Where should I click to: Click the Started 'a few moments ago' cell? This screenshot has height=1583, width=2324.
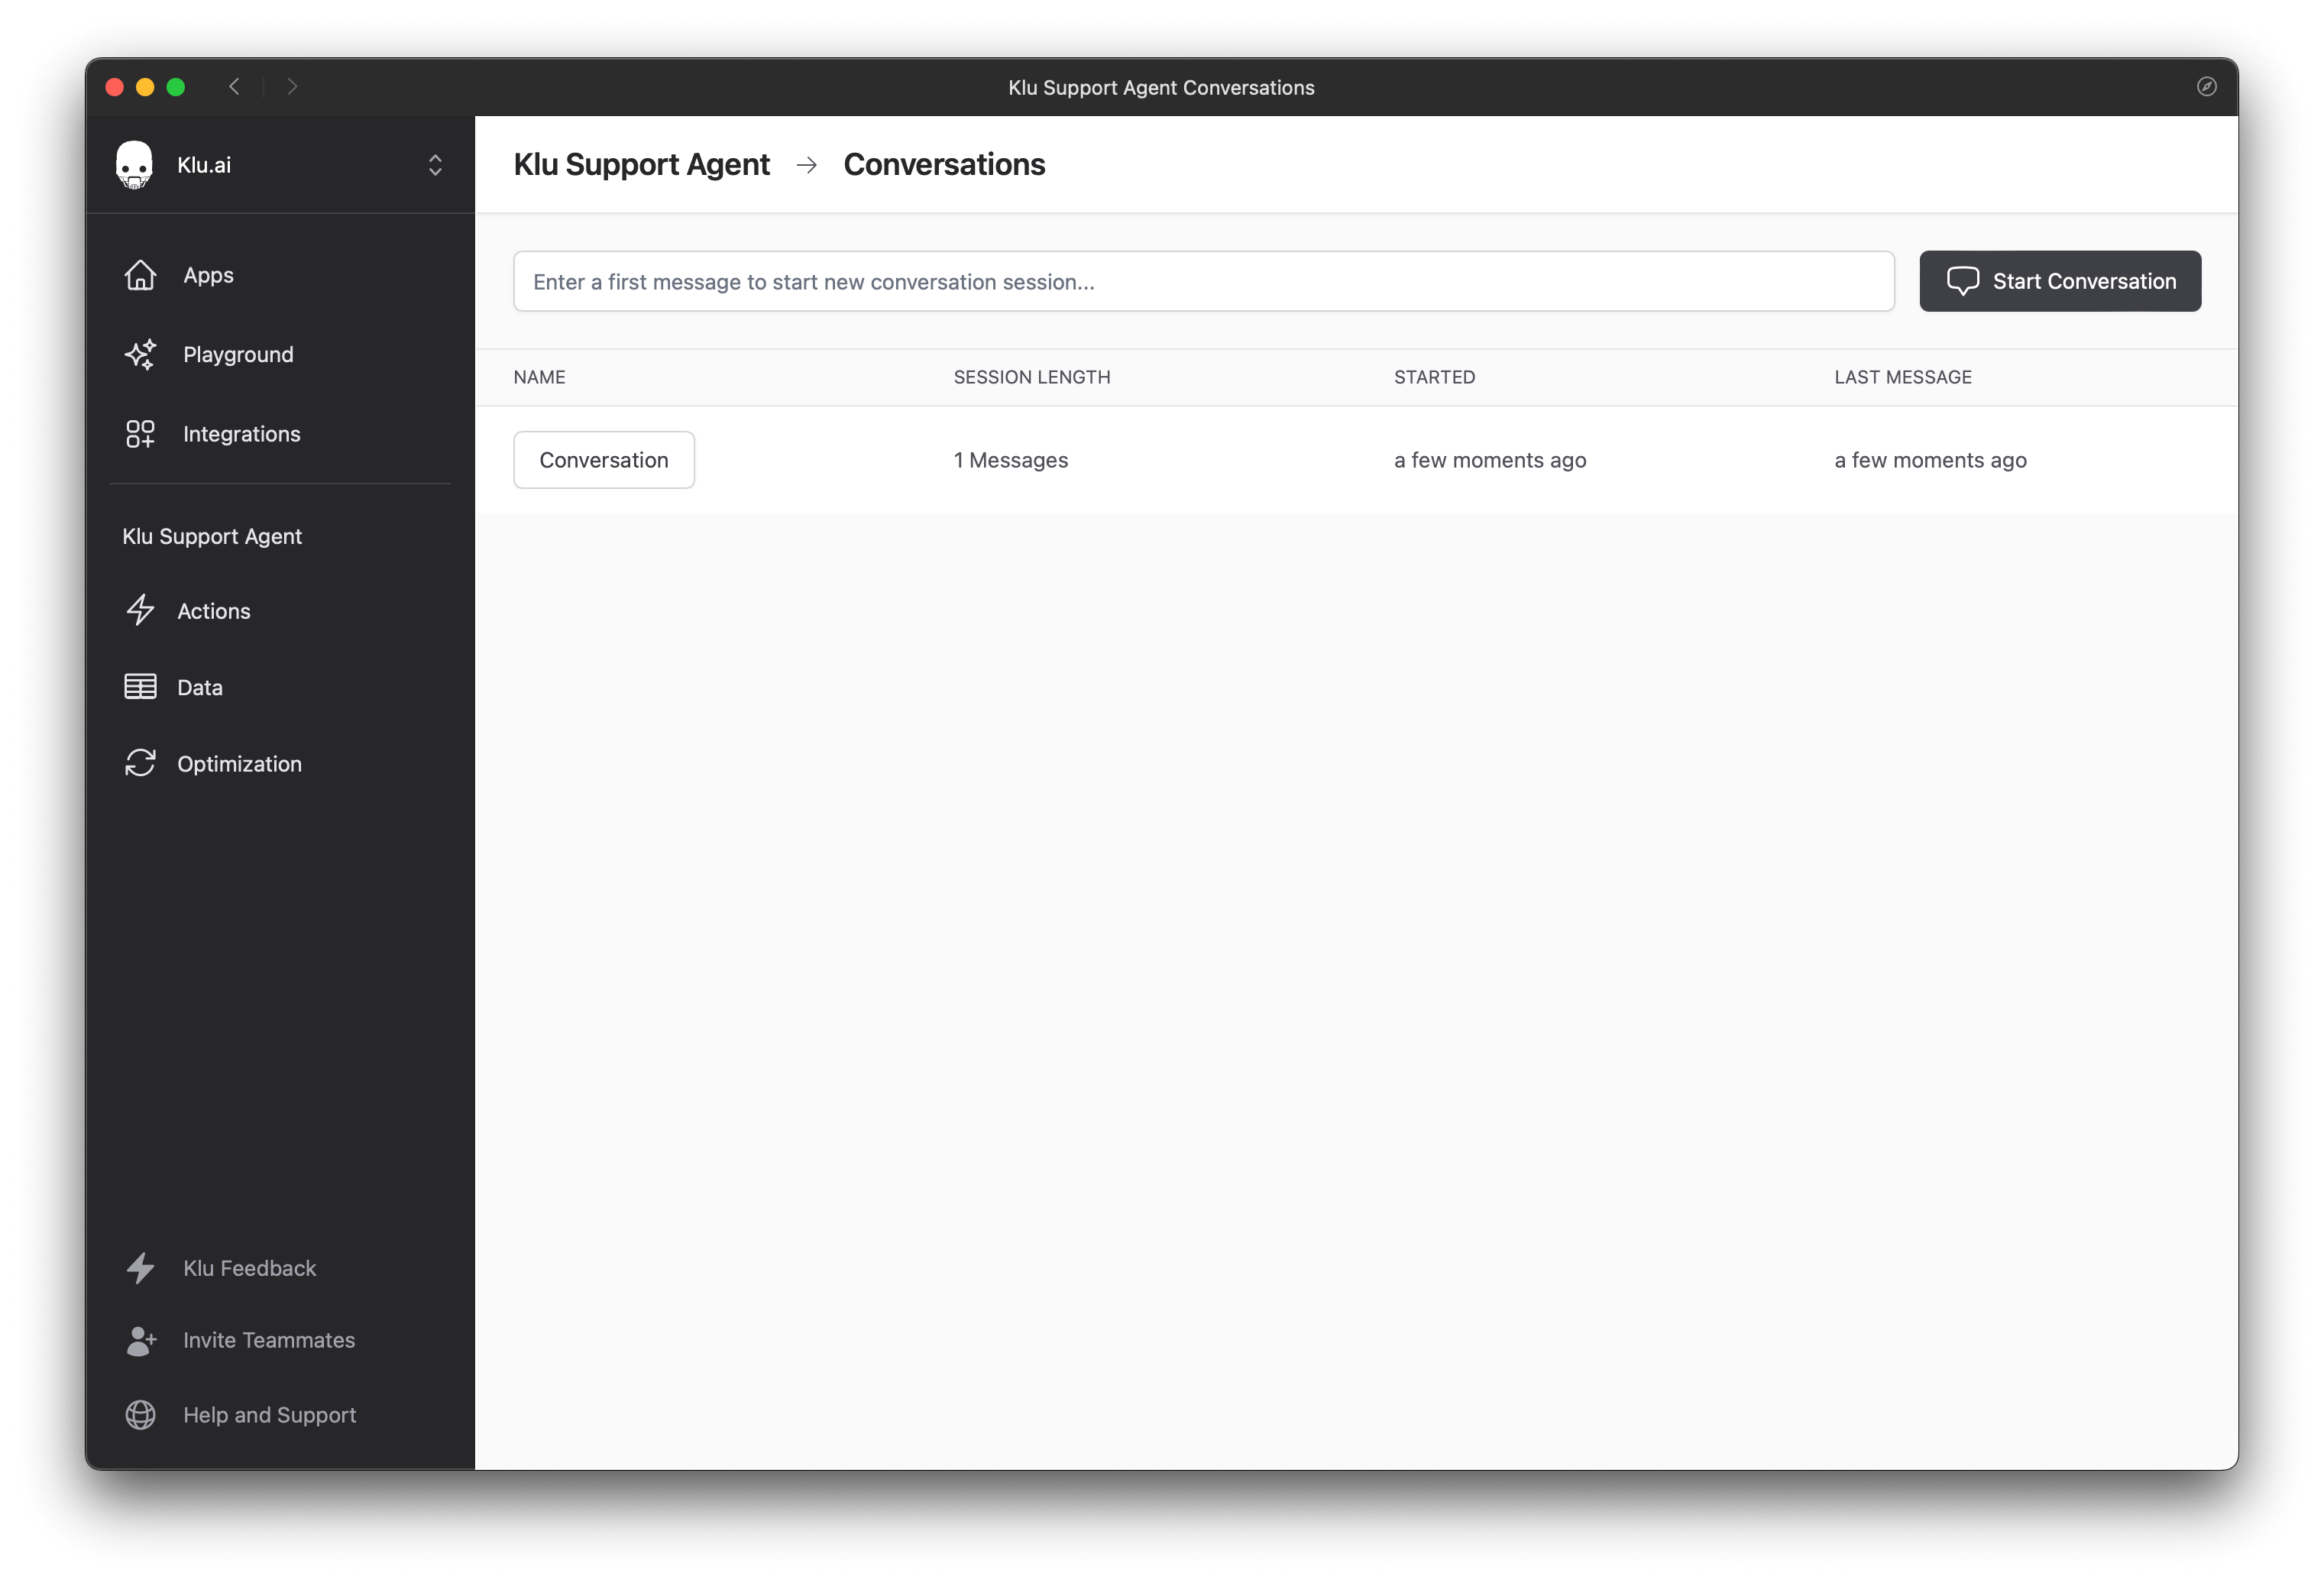1490,460
